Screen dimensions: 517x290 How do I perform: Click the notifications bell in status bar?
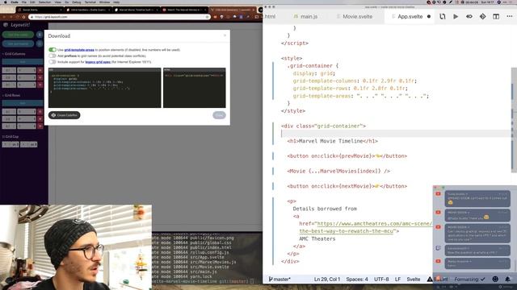508,280
